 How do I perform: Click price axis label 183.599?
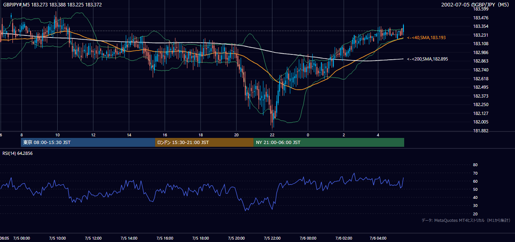481,9
